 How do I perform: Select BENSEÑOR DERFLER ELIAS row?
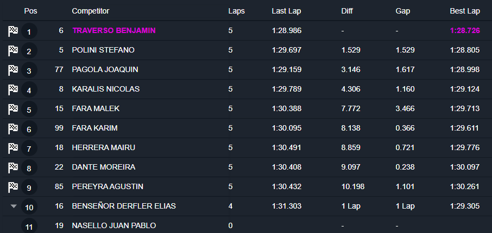pyautogui.click(x=123, y=206)
